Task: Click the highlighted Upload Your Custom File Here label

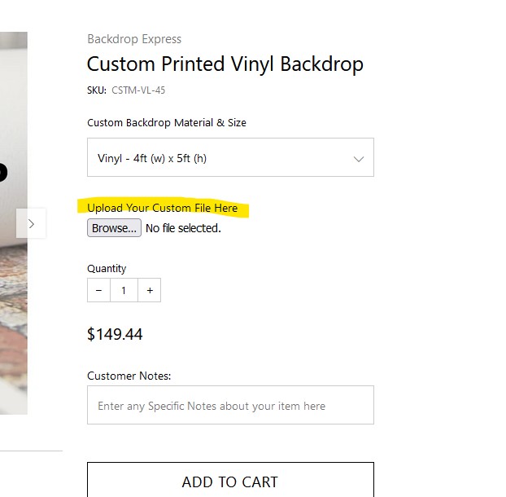Action: tap(163, 208)
